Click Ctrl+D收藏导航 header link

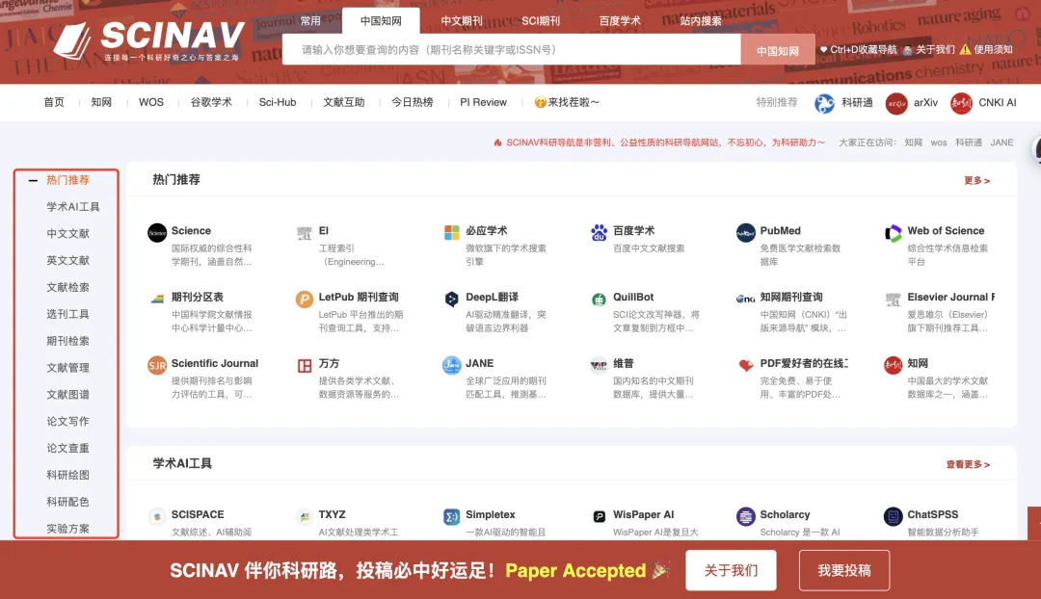(x=858, y=50)
